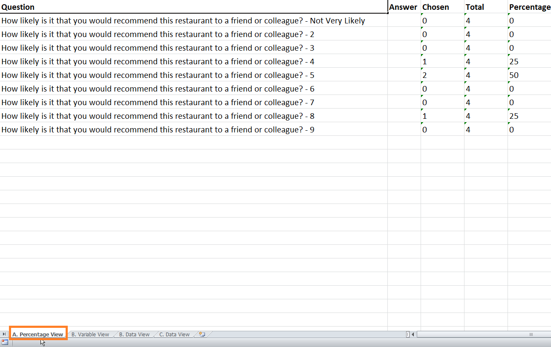Click the tab bar split handle

(408, 335)
